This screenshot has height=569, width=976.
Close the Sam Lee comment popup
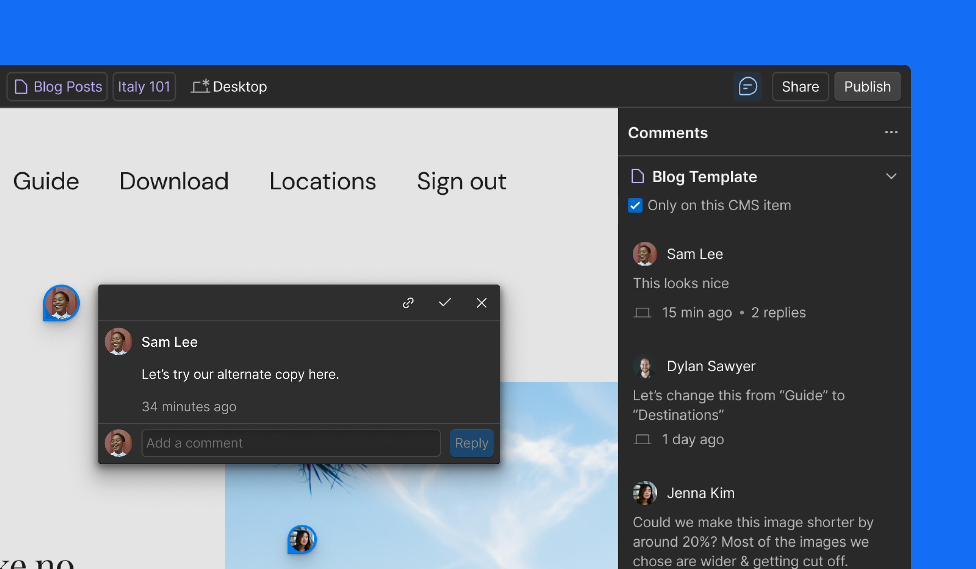[x=481, y=303]
